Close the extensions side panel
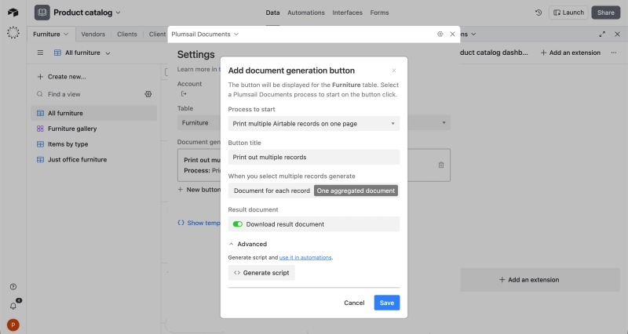This screenshot has height=334, width=628. [x=617, y=34]
